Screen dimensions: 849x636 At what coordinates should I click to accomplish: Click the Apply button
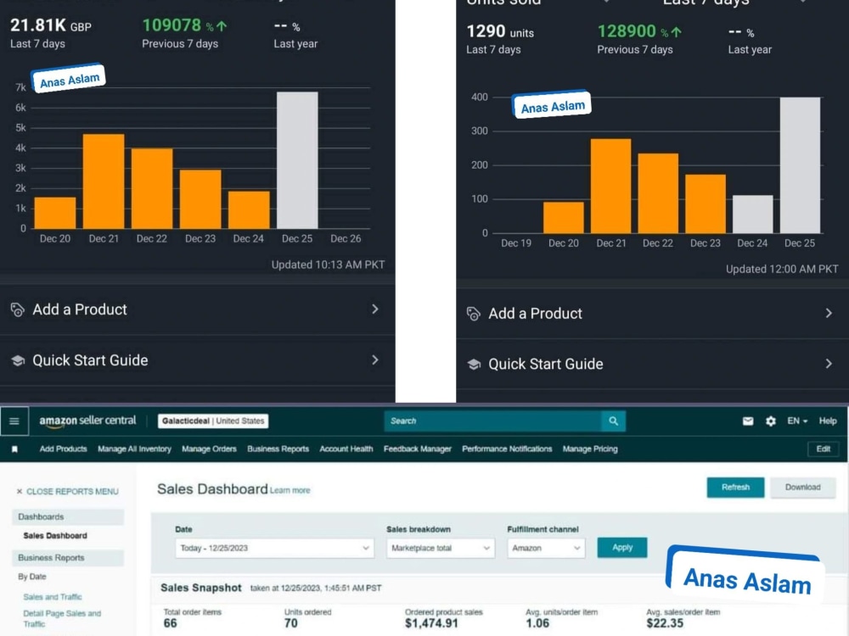[x=622, y=547]
